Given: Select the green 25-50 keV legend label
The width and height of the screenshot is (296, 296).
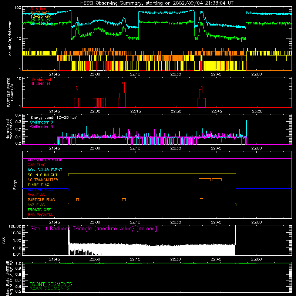Looking at the screenshot, I should tap(40, 20).
